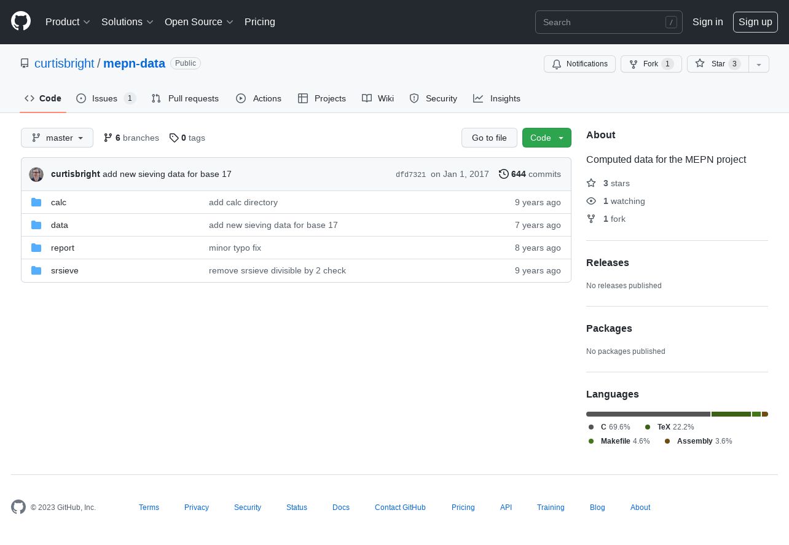
Task: Click the TeX segment of languages bar
Action: point(731,414)
